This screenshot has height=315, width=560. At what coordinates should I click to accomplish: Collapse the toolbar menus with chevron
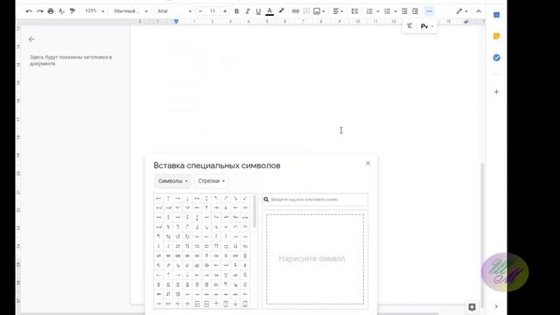tap(479, 11)
